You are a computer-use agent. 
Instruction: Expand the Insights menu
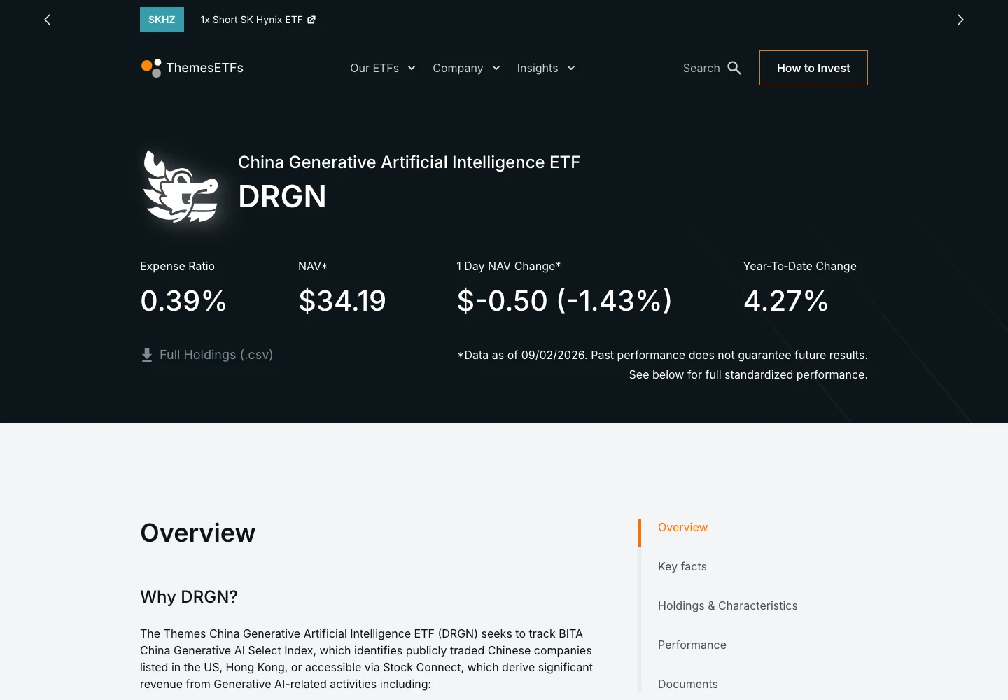point(546,68)
